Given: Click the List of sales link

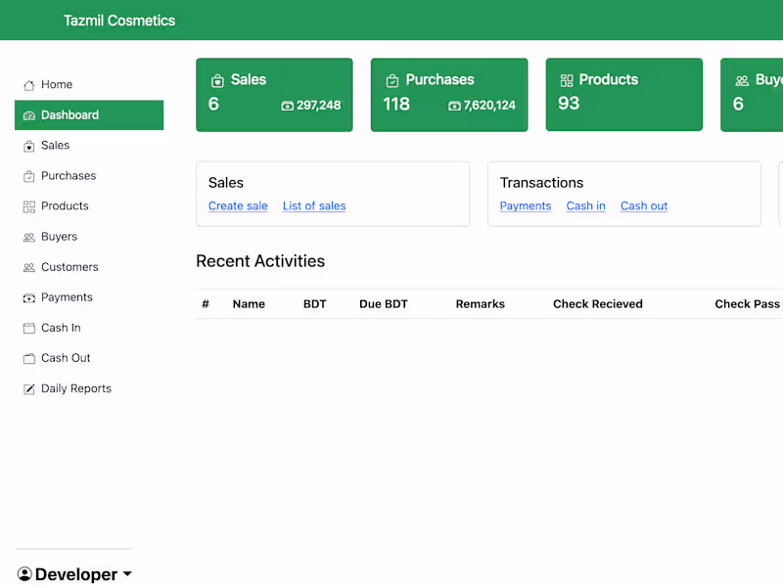Looking at the screenshot, I should click(x=314, y=206).
